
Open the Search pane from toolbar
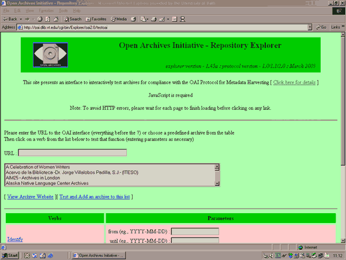73,19
